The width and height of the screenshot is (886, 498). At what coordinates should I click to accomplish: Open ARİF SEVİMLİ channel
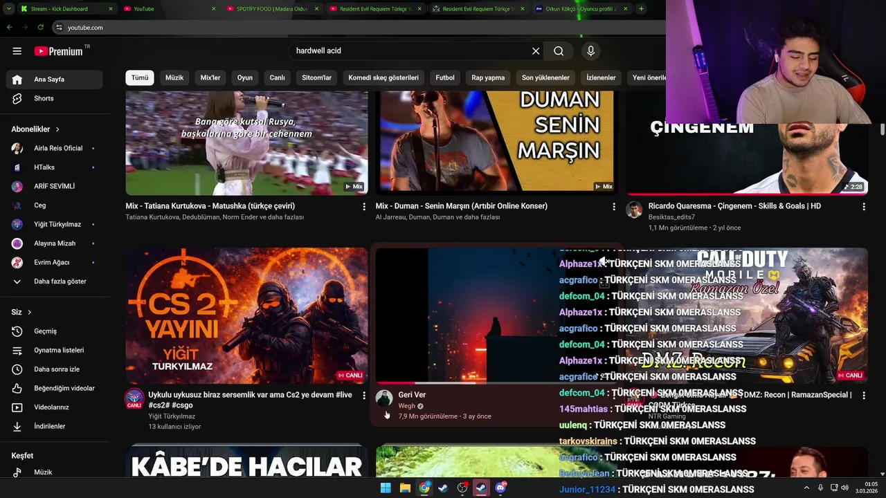click(x=54, y=186)
